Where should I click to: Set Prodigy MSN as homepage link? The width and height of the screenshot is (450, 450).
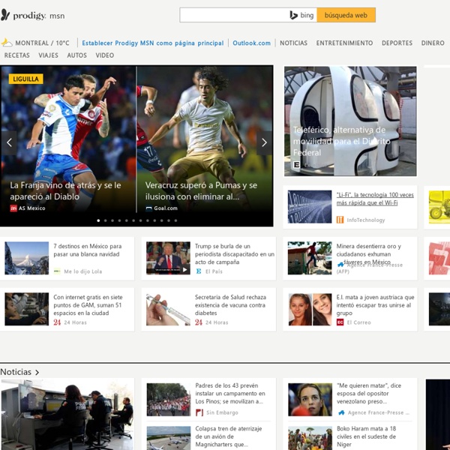(152, 43)
